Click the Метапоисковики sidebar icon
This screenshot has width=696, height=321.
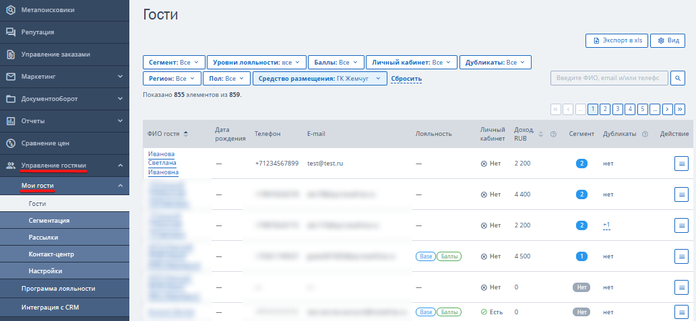11,9
